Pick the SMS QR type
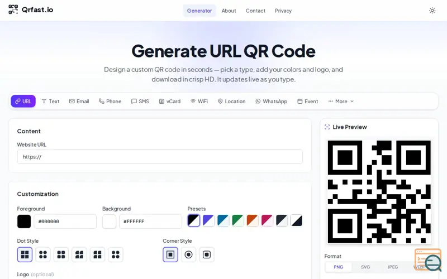The height and width of the screenshot is (279, 447). [x=140, y=101]
